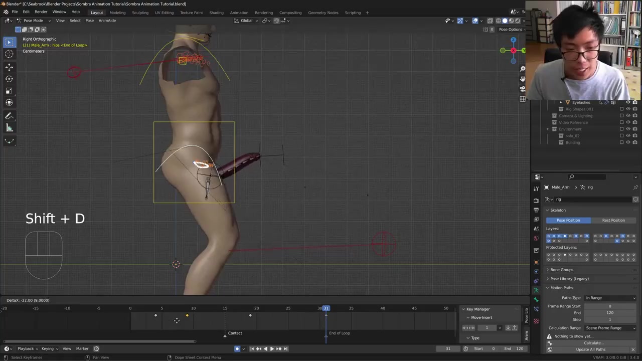This screenshot has height=361, width=642.
Task: Switch to the Animation workspace tab
Action: [239, 13]
